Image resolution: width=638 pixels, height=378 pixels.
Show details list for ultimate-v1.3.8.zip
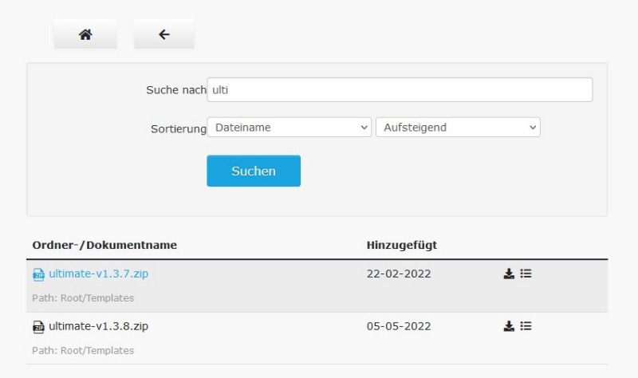[526, 326]
